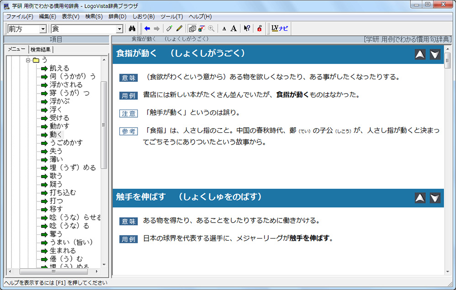Screen dimensions: 456x290
Task: Select 浮く in the tree
Action: (x=56, y=110)
